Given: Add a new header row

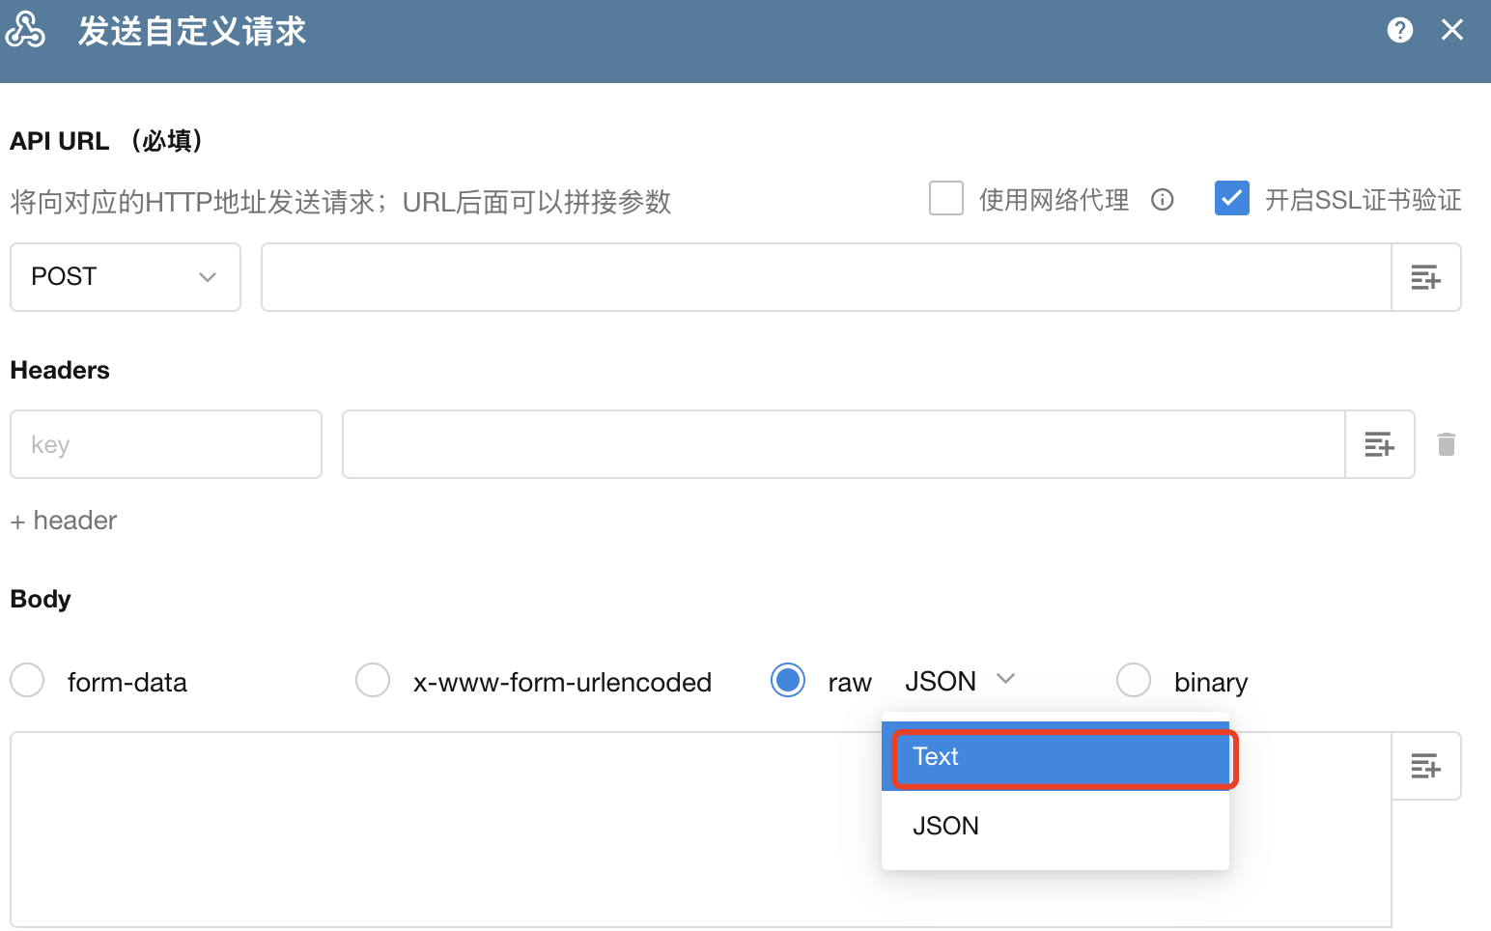Looking at the screenshot, I should 64,521.
